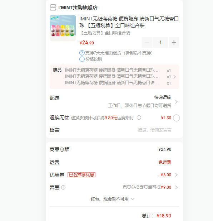This screenshot has height=221, width=213.
Task: Expand 红包、现金暂不可用 dropdown arrow
Action: (133, 199)
